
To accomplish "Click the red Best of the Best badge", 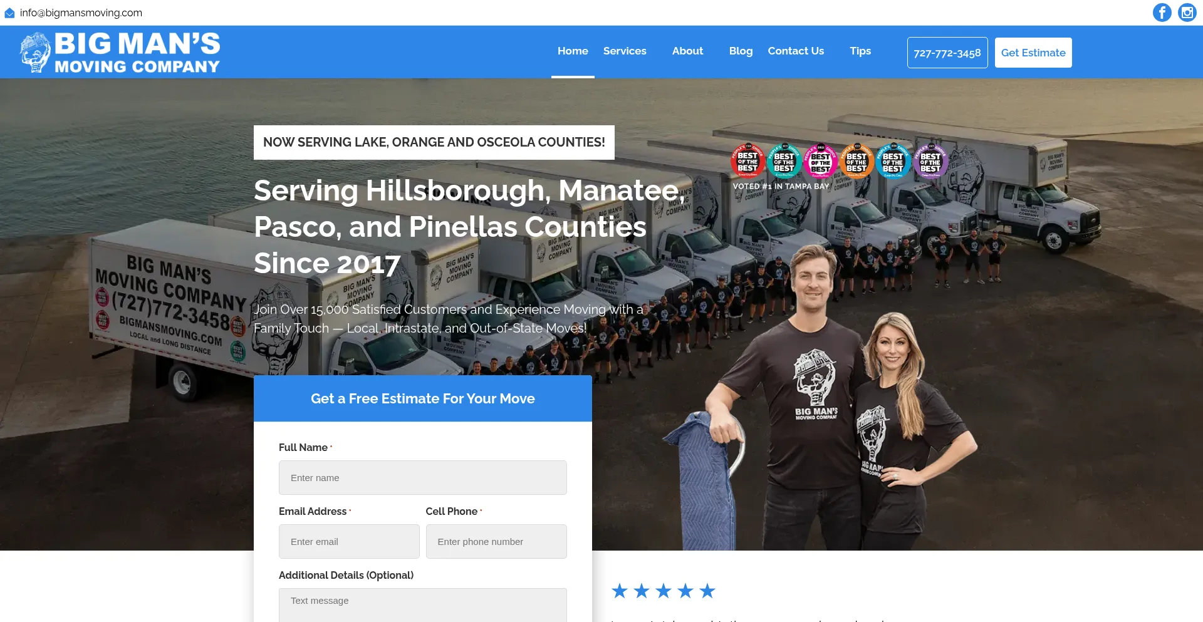I will click(747, 161).
